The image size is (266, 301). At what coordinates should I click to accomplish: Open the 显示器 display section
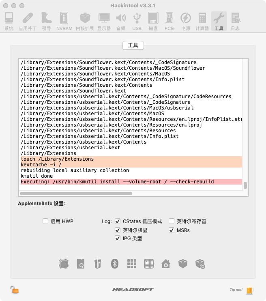[104, 21]
